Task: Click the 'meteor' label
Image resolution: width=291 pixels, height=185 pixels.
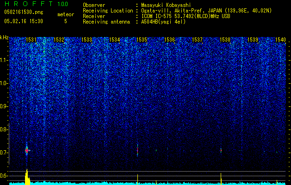Action: [x=66, y=14]
